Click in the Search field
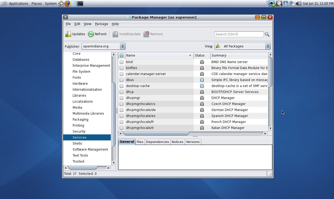Viewport: 334px width, 199px height. point(239,34)
